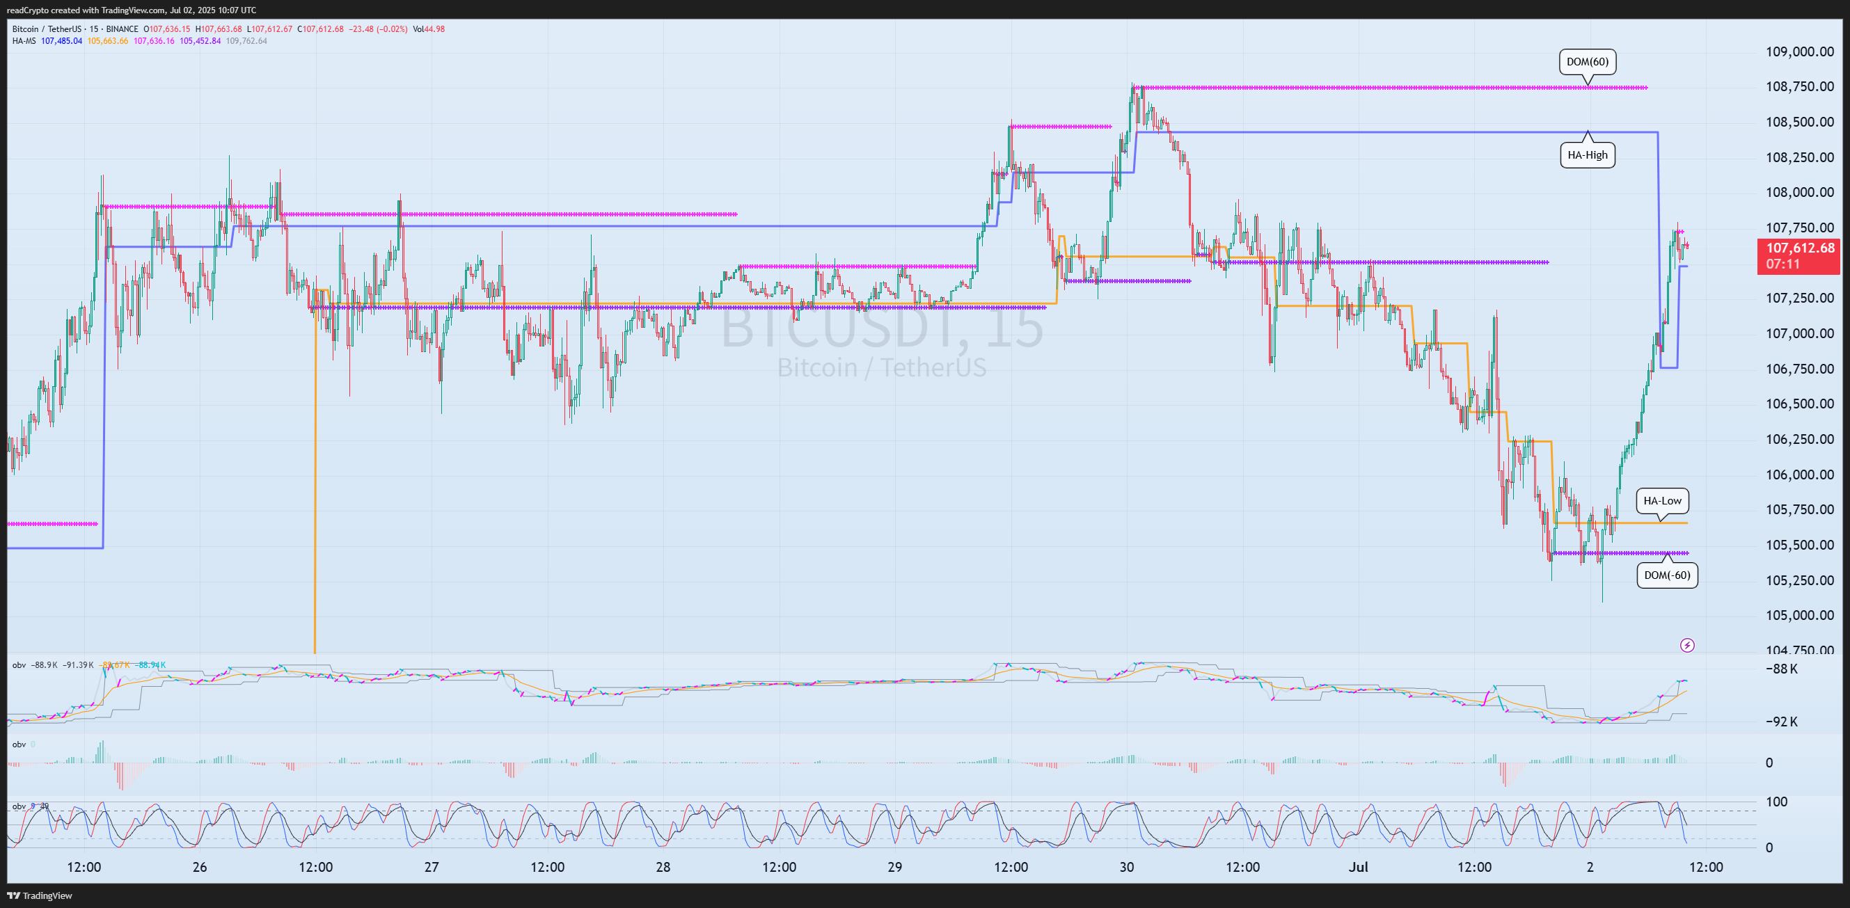1850x908 pixels.
Task: Click the 105,000.00 price axis label
Action: coord(1800,615)
